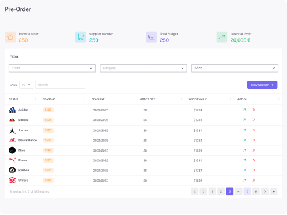Viewport: 287px width, 215px height.
Task: Click the New Session button
Action: point(262,85)
